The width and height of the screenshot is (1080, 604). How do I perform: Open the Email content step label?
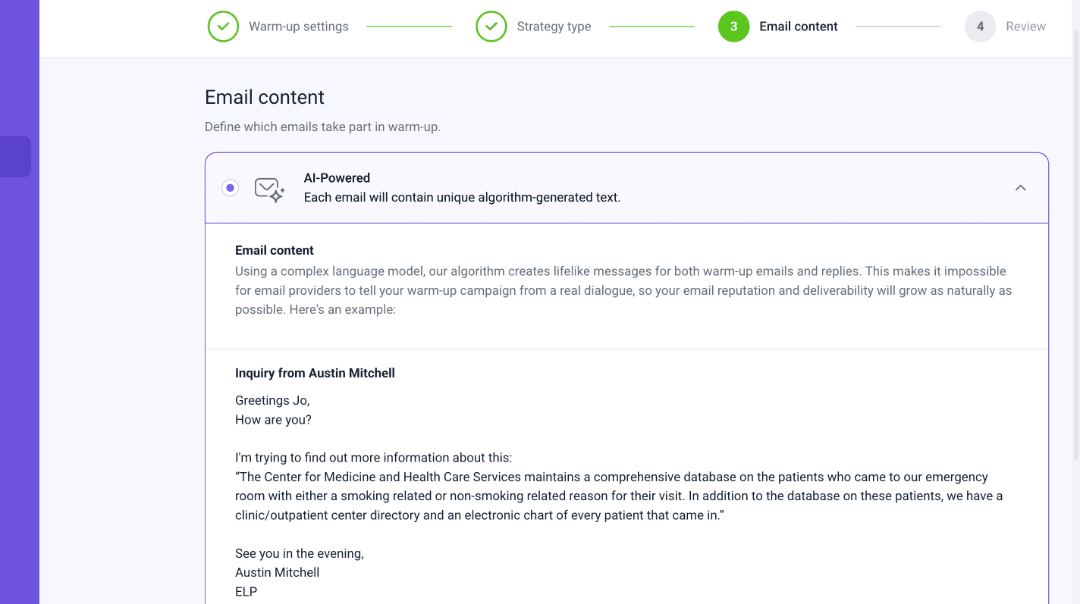click(x=798, y=27)
